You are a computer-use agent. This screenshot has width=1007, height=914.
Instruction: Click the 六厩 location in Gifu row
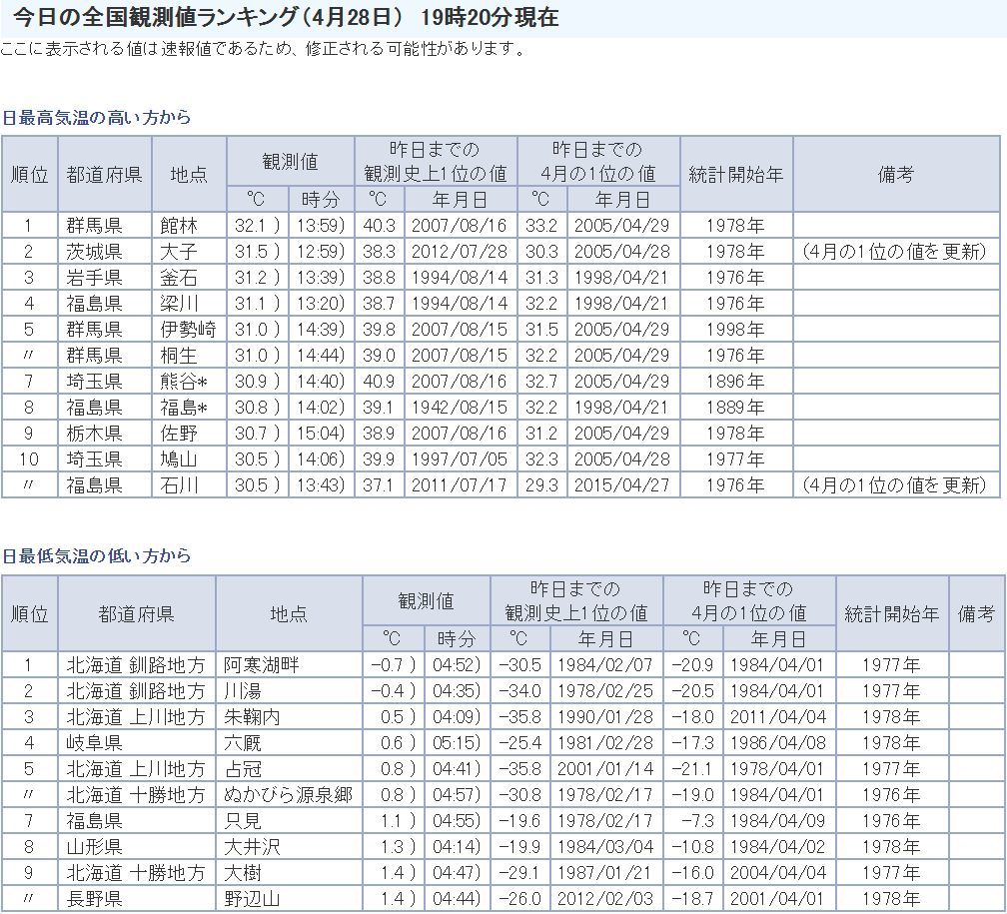pyautogui.click(x=243, y=743)
